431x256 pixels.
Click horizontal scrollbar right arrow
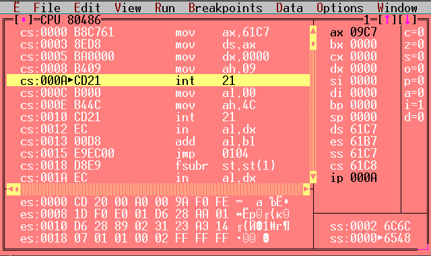[306, 189]
